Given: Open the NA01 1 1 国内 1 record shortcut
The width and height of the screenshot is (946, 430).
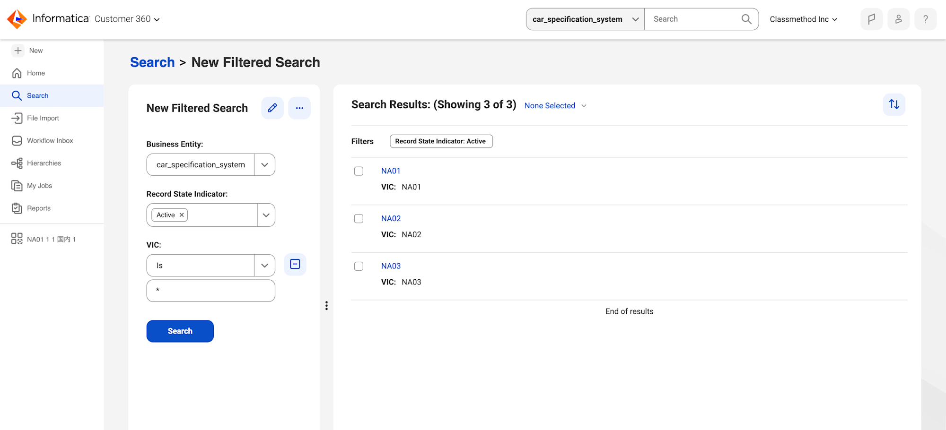Looking at the screenshot, I should (x=52, y=239).
